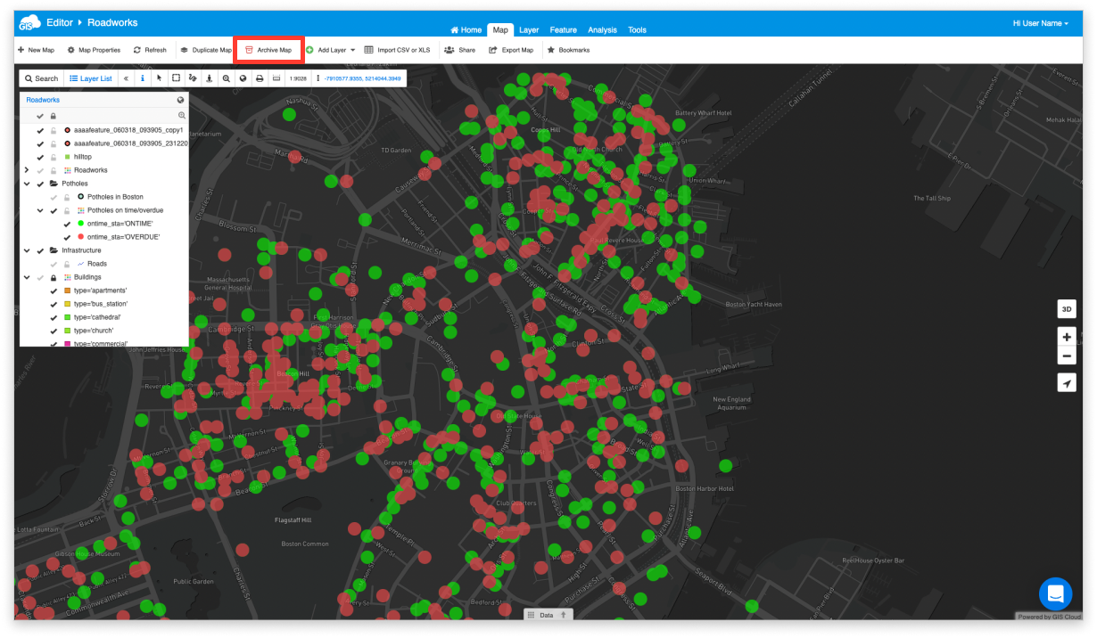The image size is (1097, 638).
Task: Open the rectangle selection tool
Action: pos(176,78)
